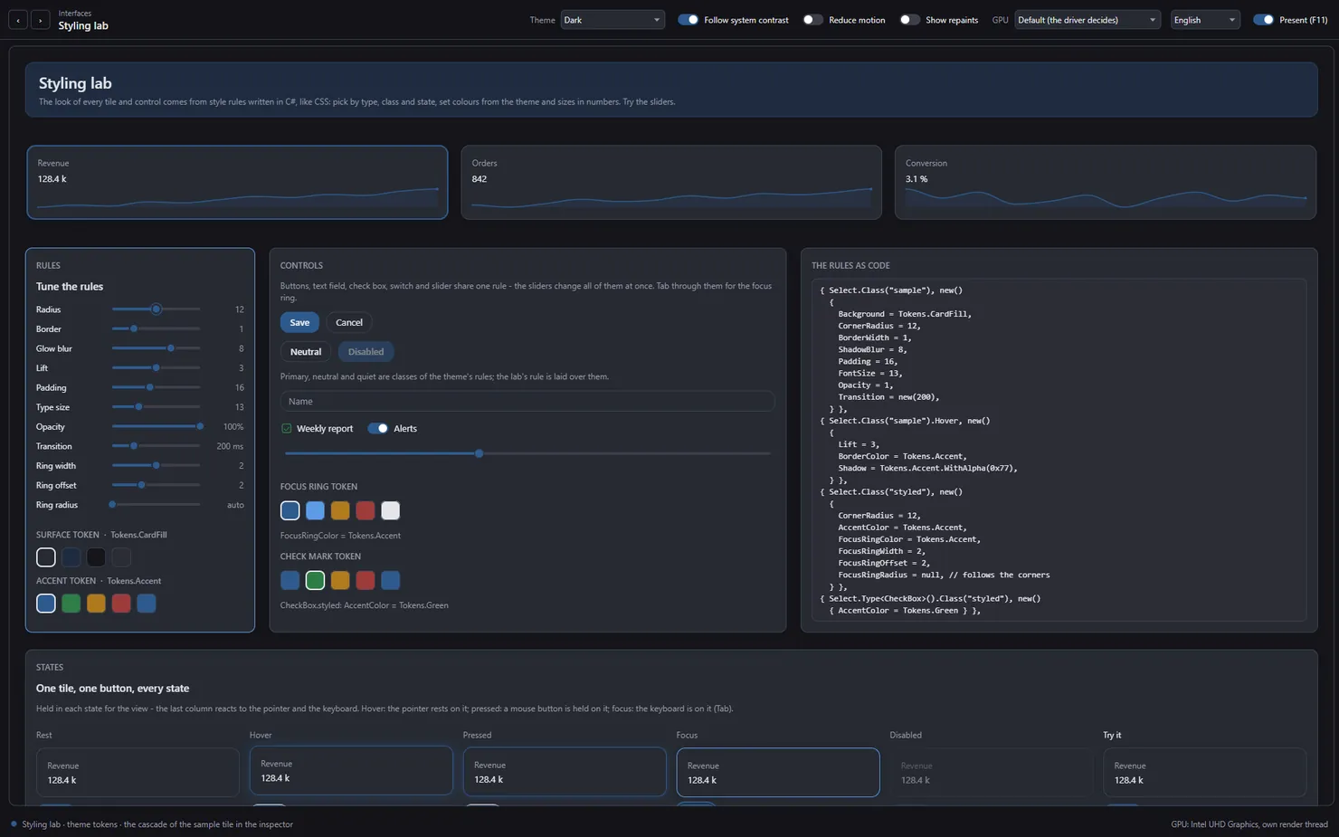Select the red Check mark token swatch
The image size is (1339, 837).
[x=366, y=580]
